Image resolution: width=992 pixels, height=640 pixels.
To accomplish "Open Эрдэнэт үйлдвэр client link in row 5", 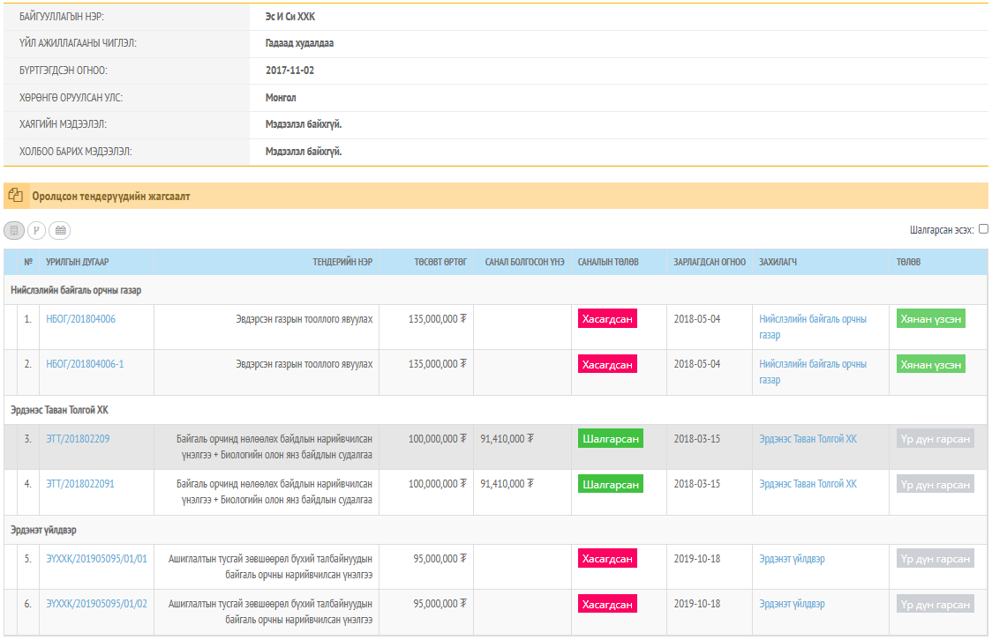I will click(792, 559).
